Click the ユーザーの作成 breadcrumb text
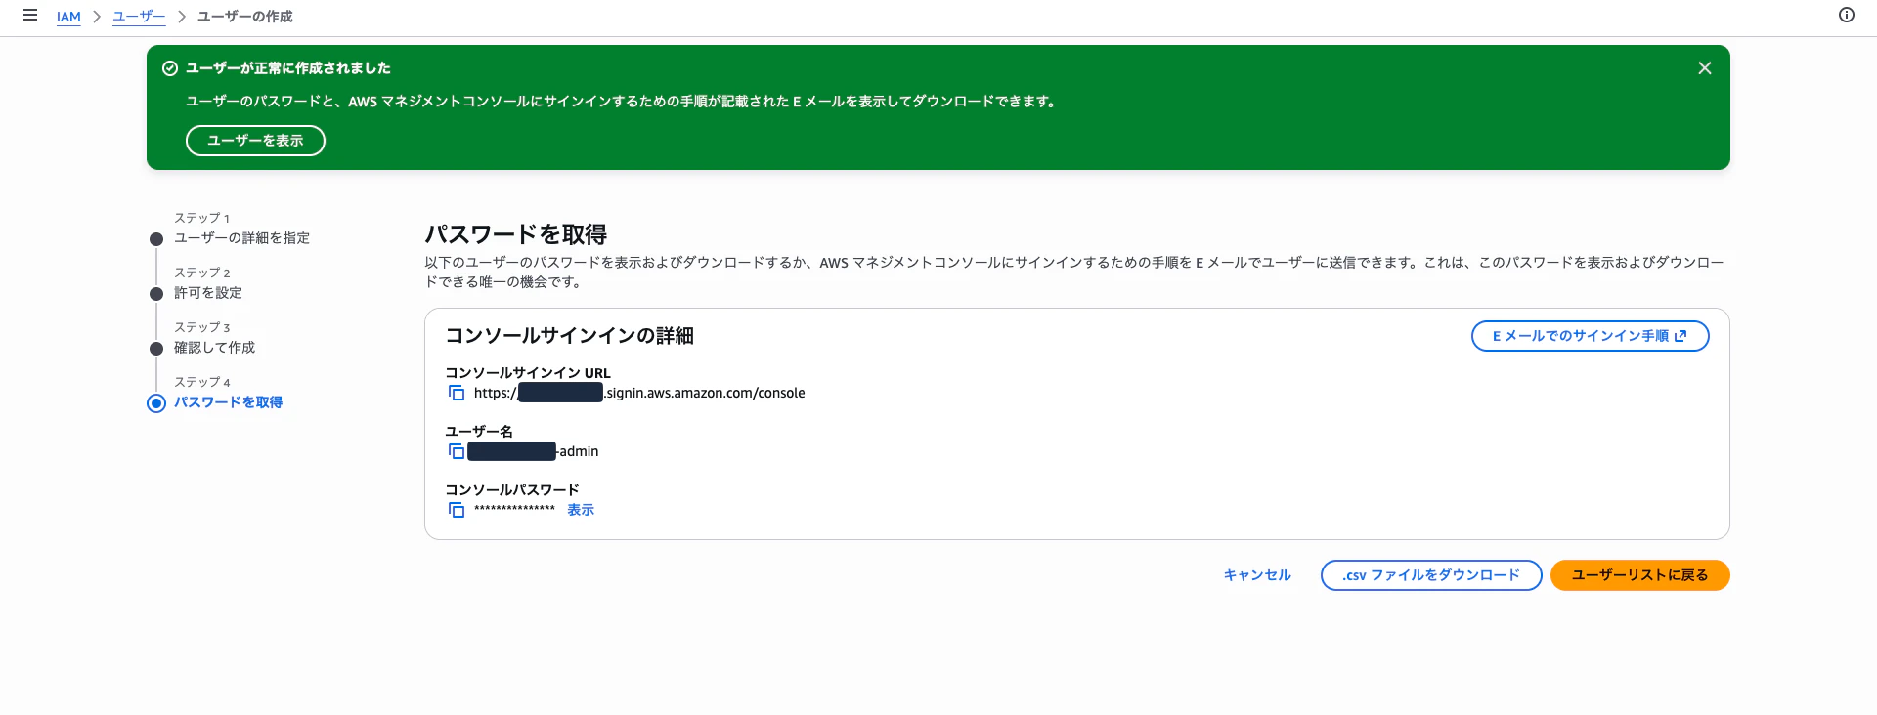The height and width of the screenshot is (715, 1877). [x=244, y=17]
